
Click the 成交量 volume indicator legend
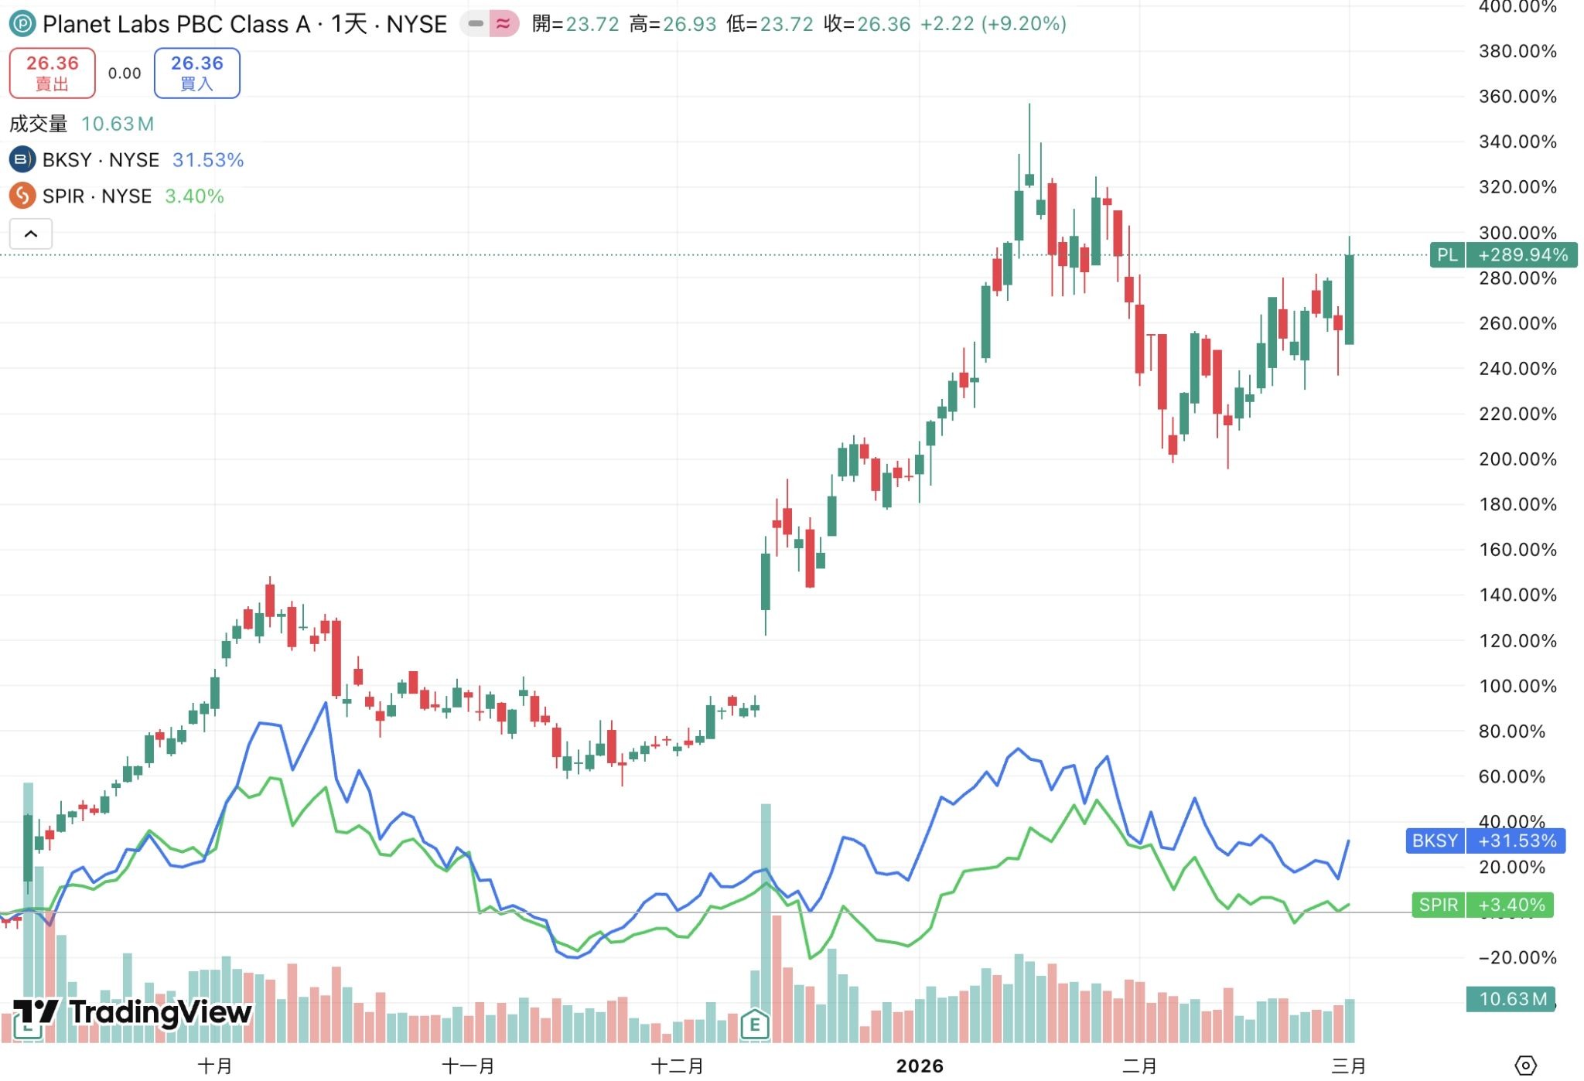coord(39,124)
